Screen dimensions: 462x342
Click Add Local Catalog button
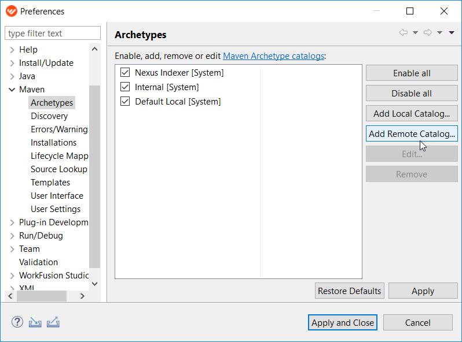(412, 113)
